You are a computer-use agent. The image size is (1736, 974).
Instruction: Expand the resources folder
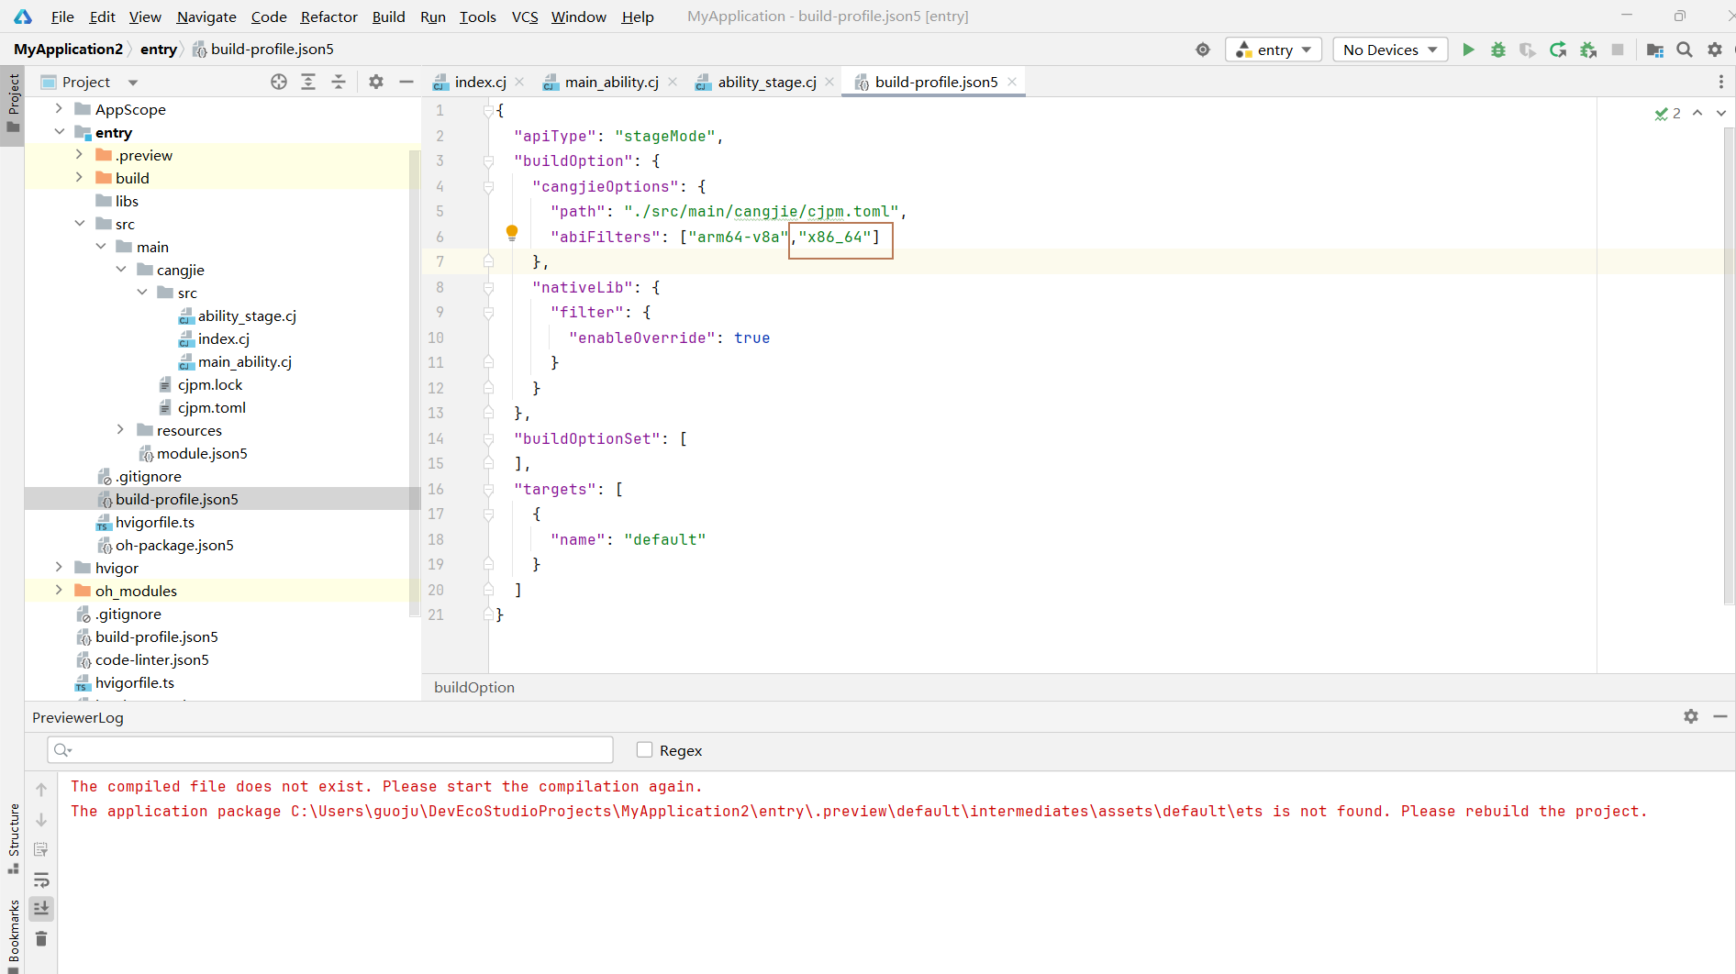[121, 429]
